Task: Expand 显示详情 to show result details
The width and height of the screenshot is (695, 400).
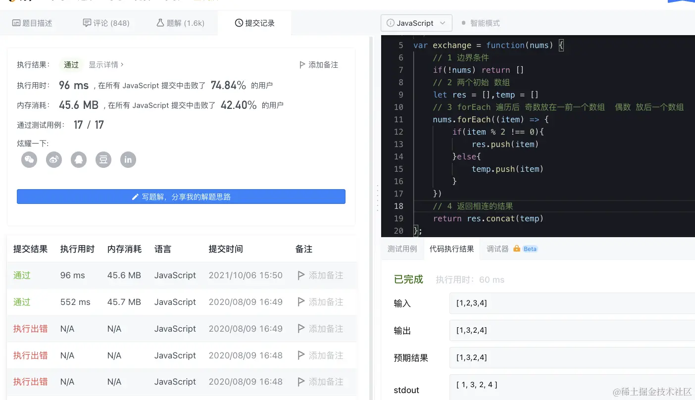Action: 106,65
